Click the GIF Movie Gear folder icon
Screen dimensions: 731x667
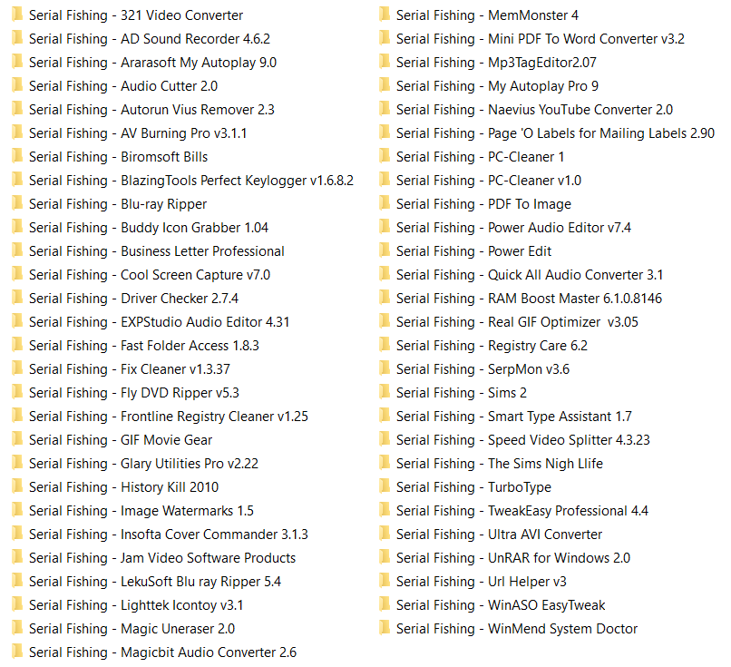(17, 439)
